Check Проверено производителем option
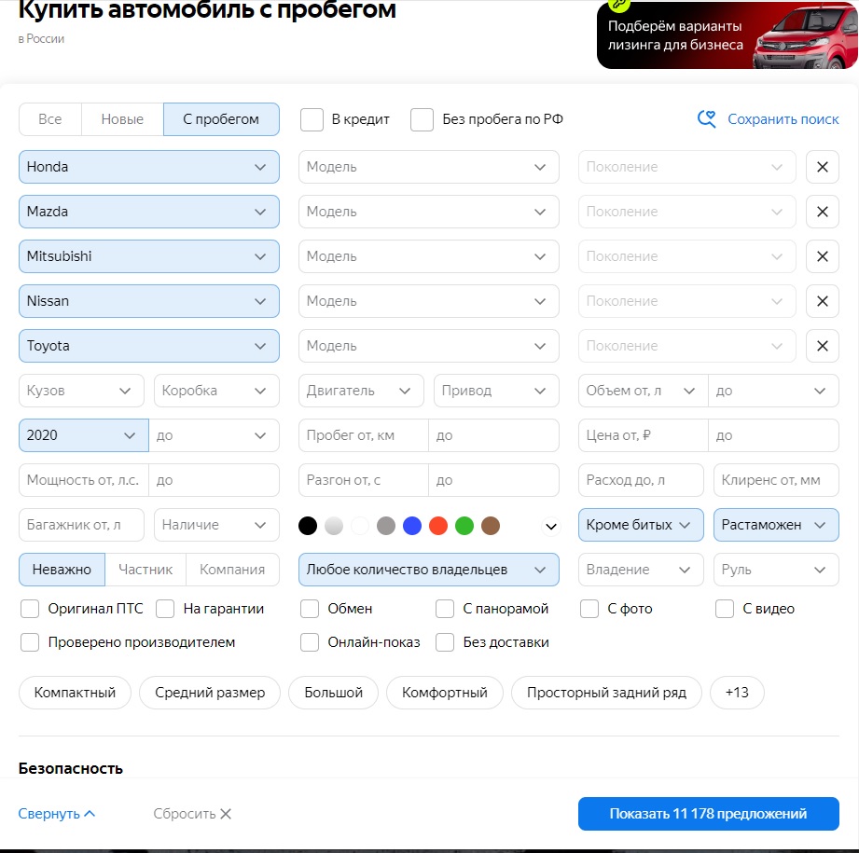The image size is (859, 853). (30, 642)
